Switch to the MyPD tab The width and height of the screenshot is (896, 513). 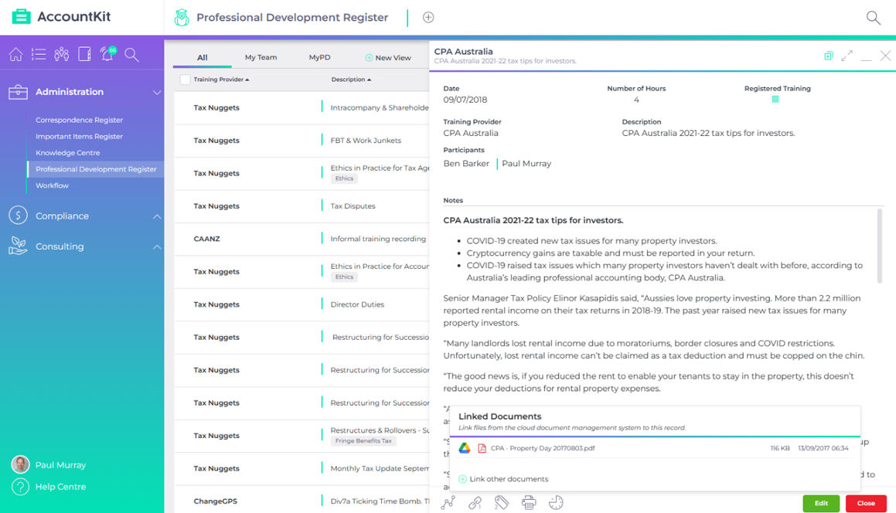point(319,57)
